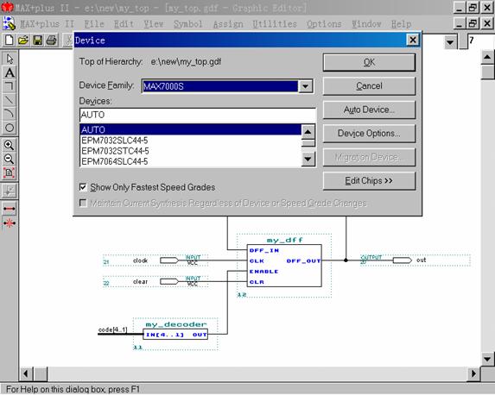This screenshot has width=495, height=395.
Task: Click the editor horizontal scroll right arrow
Action: point(473,374)
